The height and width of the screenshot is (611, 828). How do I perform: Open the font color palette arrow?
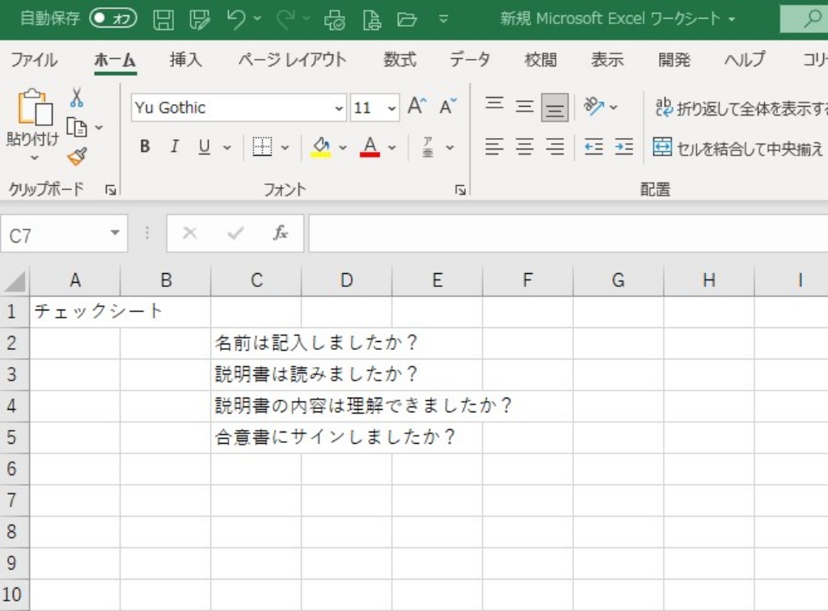(x=392, y=147)
